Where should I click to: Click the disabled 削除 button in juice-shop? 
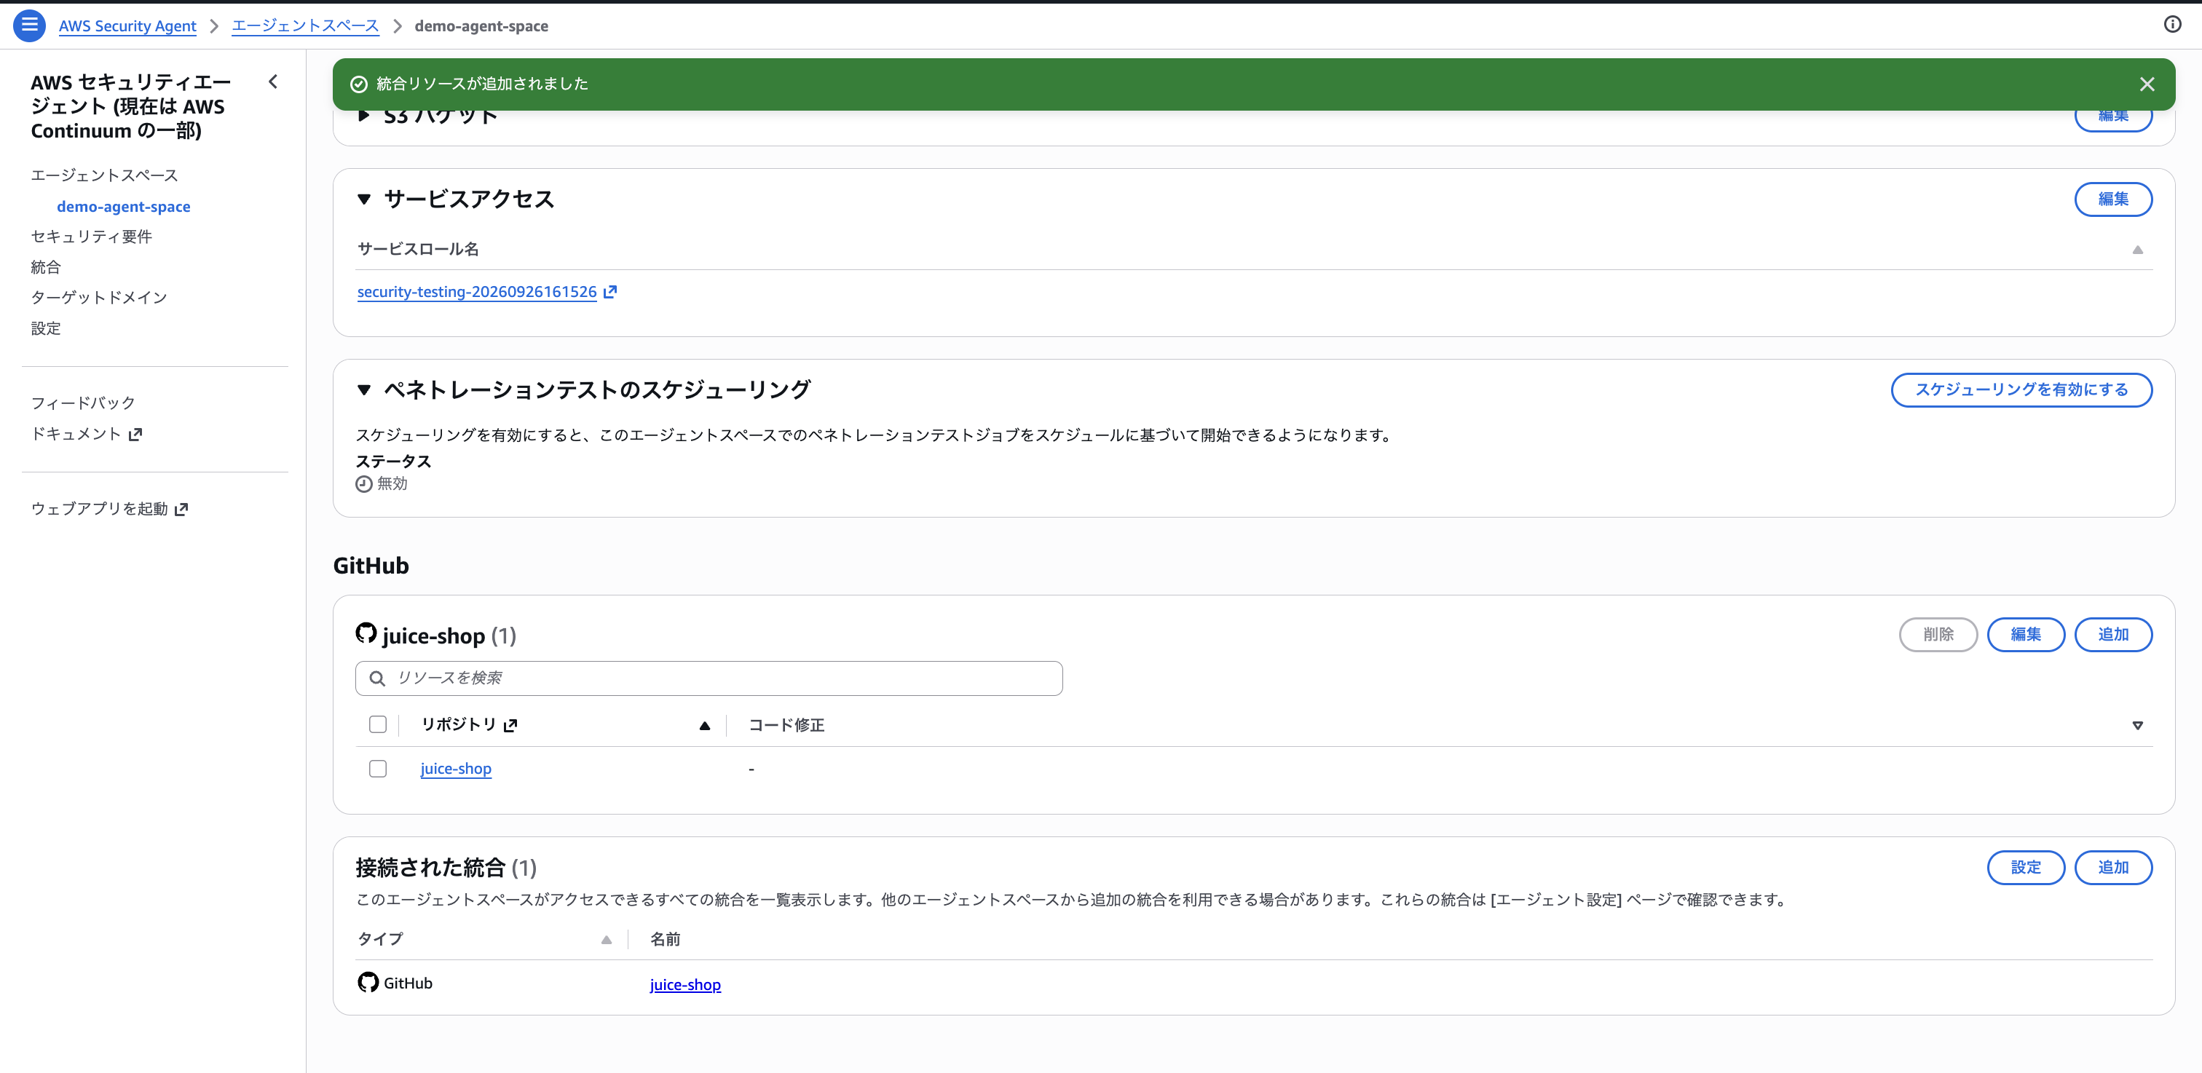pyautogui.click(x=1938, y=635)
